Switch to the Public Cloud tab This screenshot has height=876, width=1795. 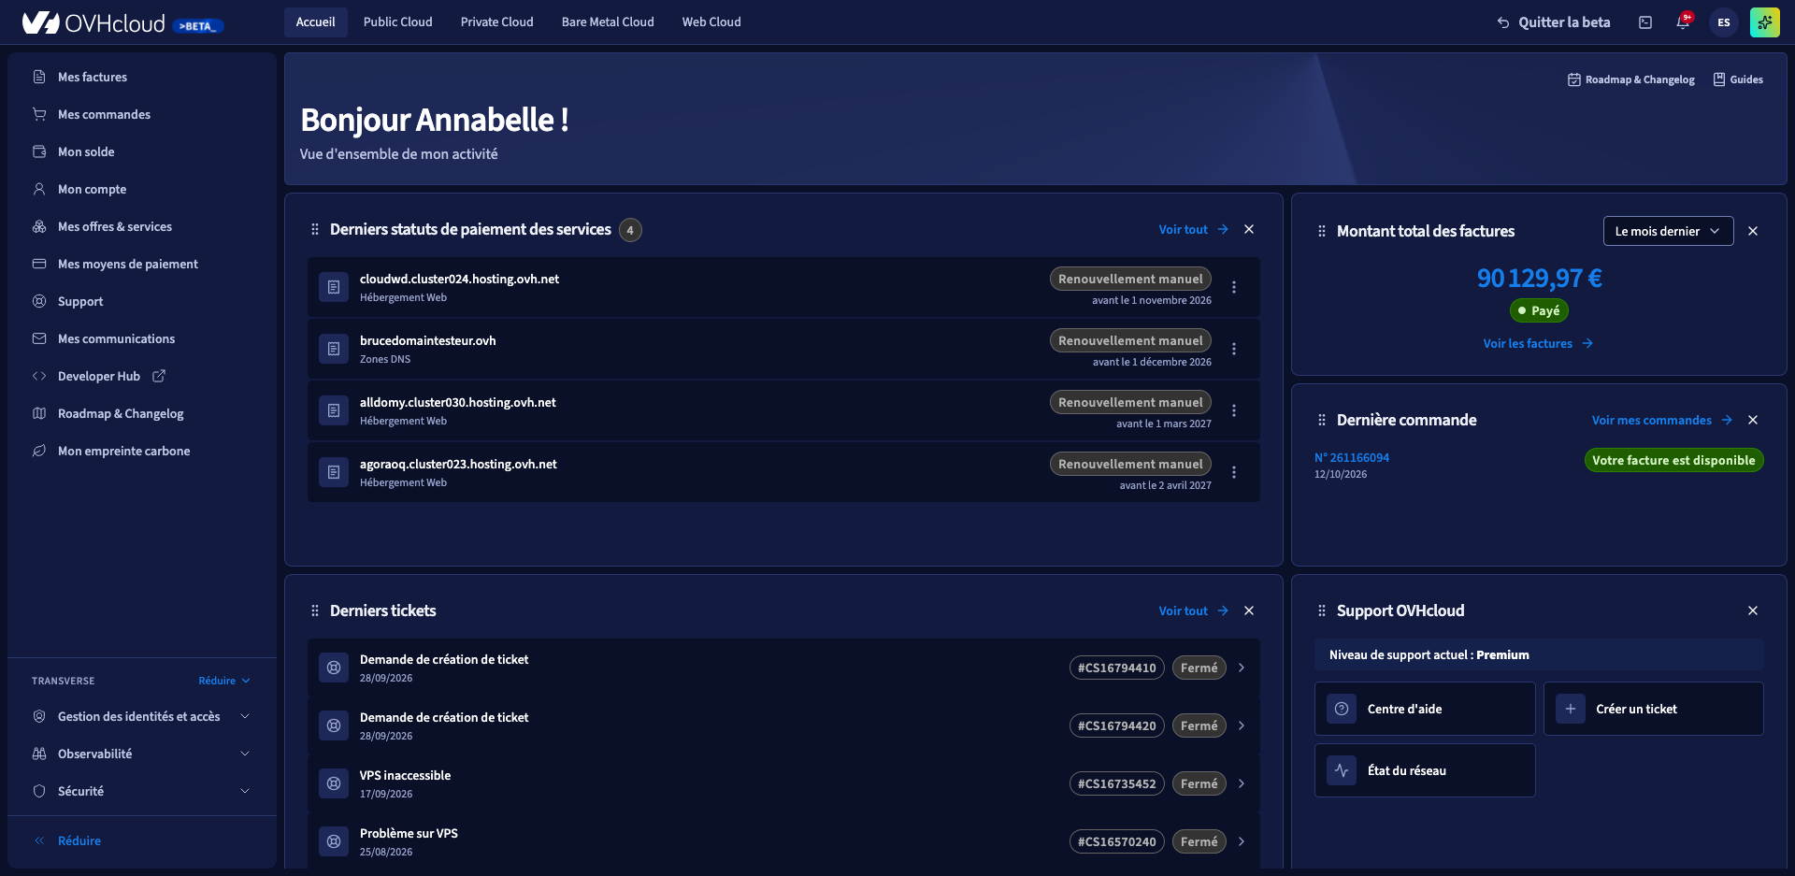397,22
